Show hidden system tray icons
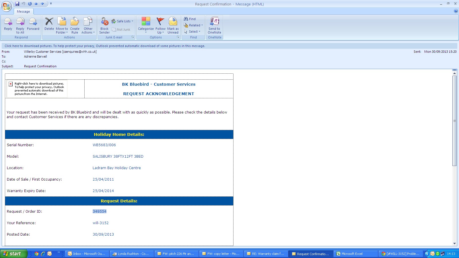 pos(427,254)
